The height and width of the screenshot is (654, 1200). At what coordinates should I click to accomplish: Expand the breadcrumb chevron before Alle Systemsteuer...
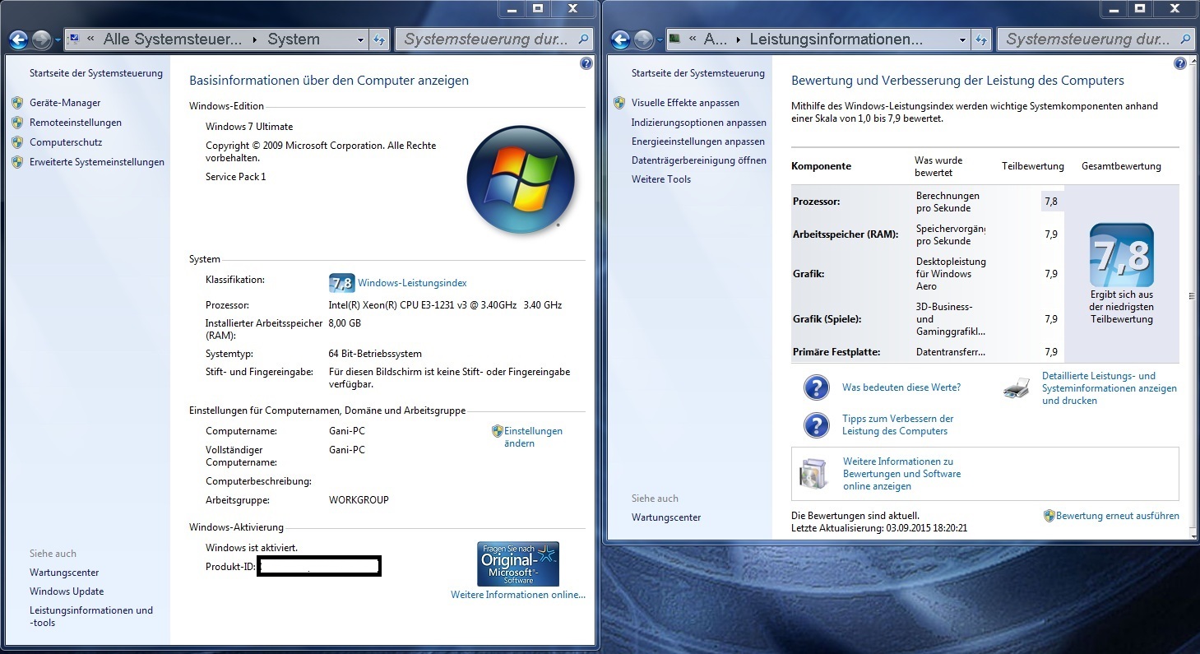point(90,39)
